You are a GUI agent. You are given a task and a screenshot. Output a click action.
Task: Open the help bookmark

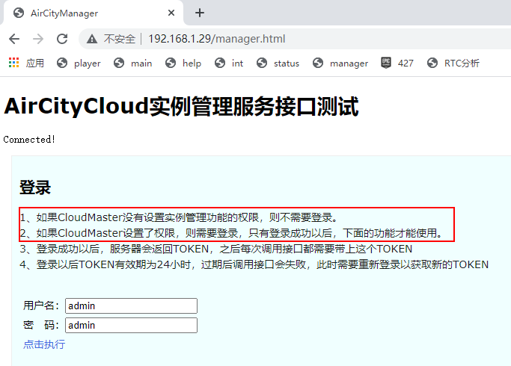tap(184, 63)
